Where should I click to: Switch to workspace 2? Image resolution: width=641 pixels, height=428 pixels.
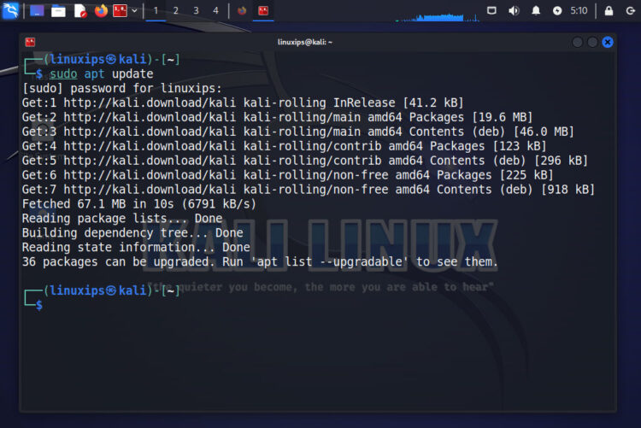tap(176, 10)
